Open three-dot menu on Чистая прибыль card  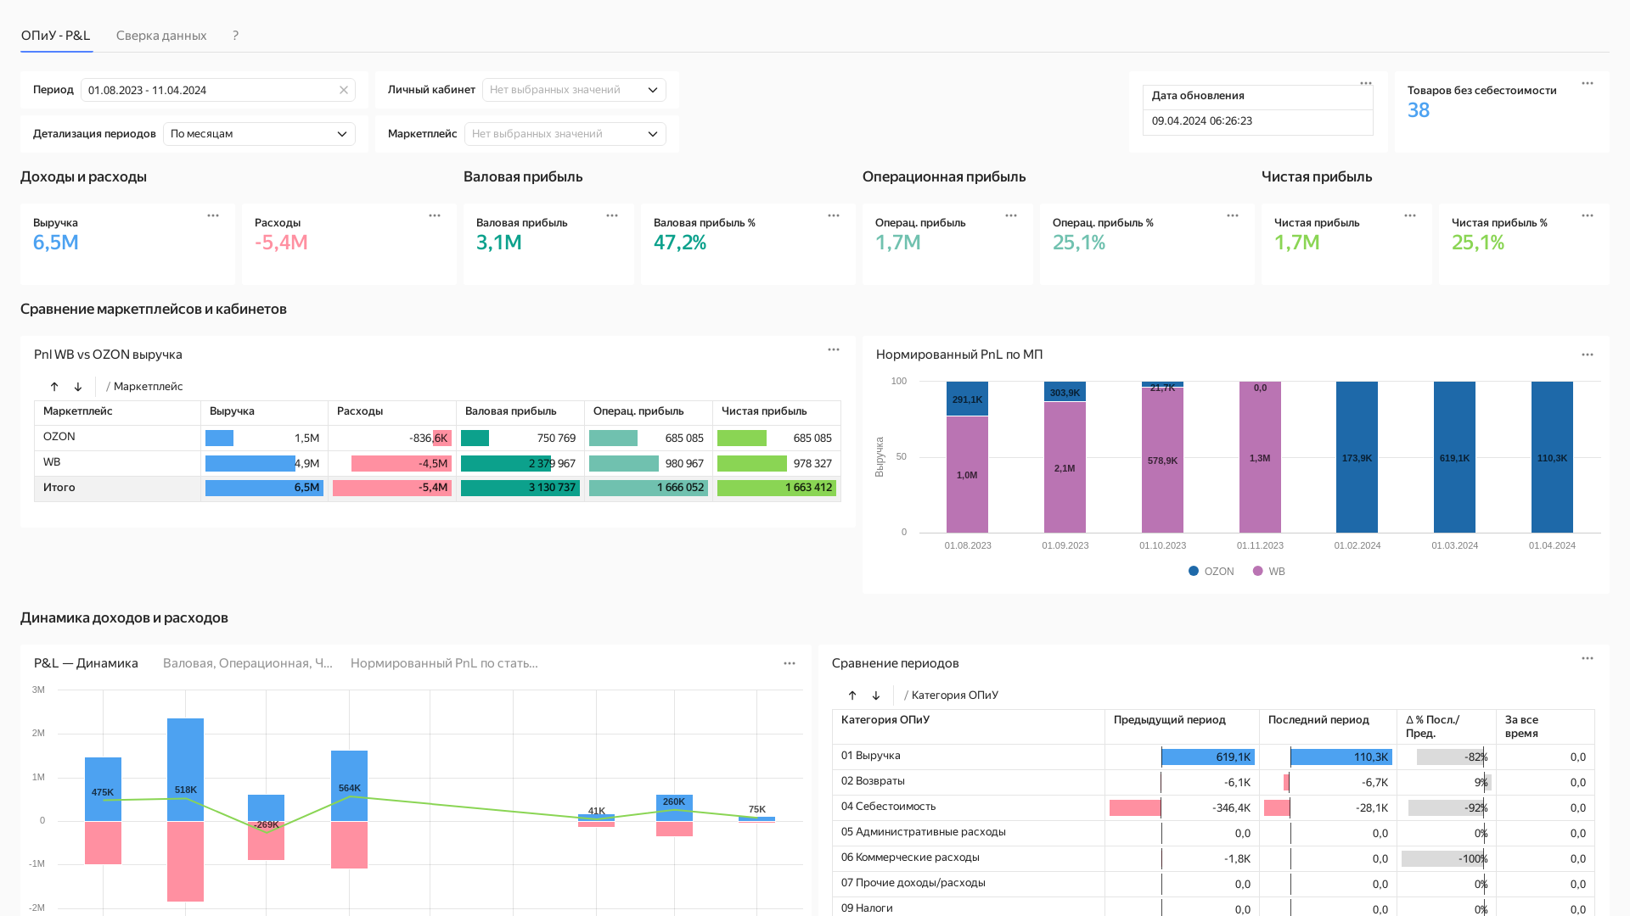click(1410, 215)
